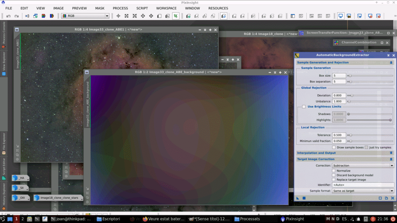397x223 pixels.
Task: Click the Deviation slider track
Action: [x=370, y=95]
